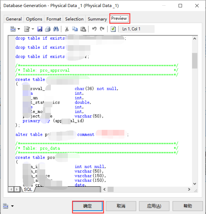The width and height of the screenshot is (206, 214).
Task: Go to the Format tab
Action: click(54, 19)
